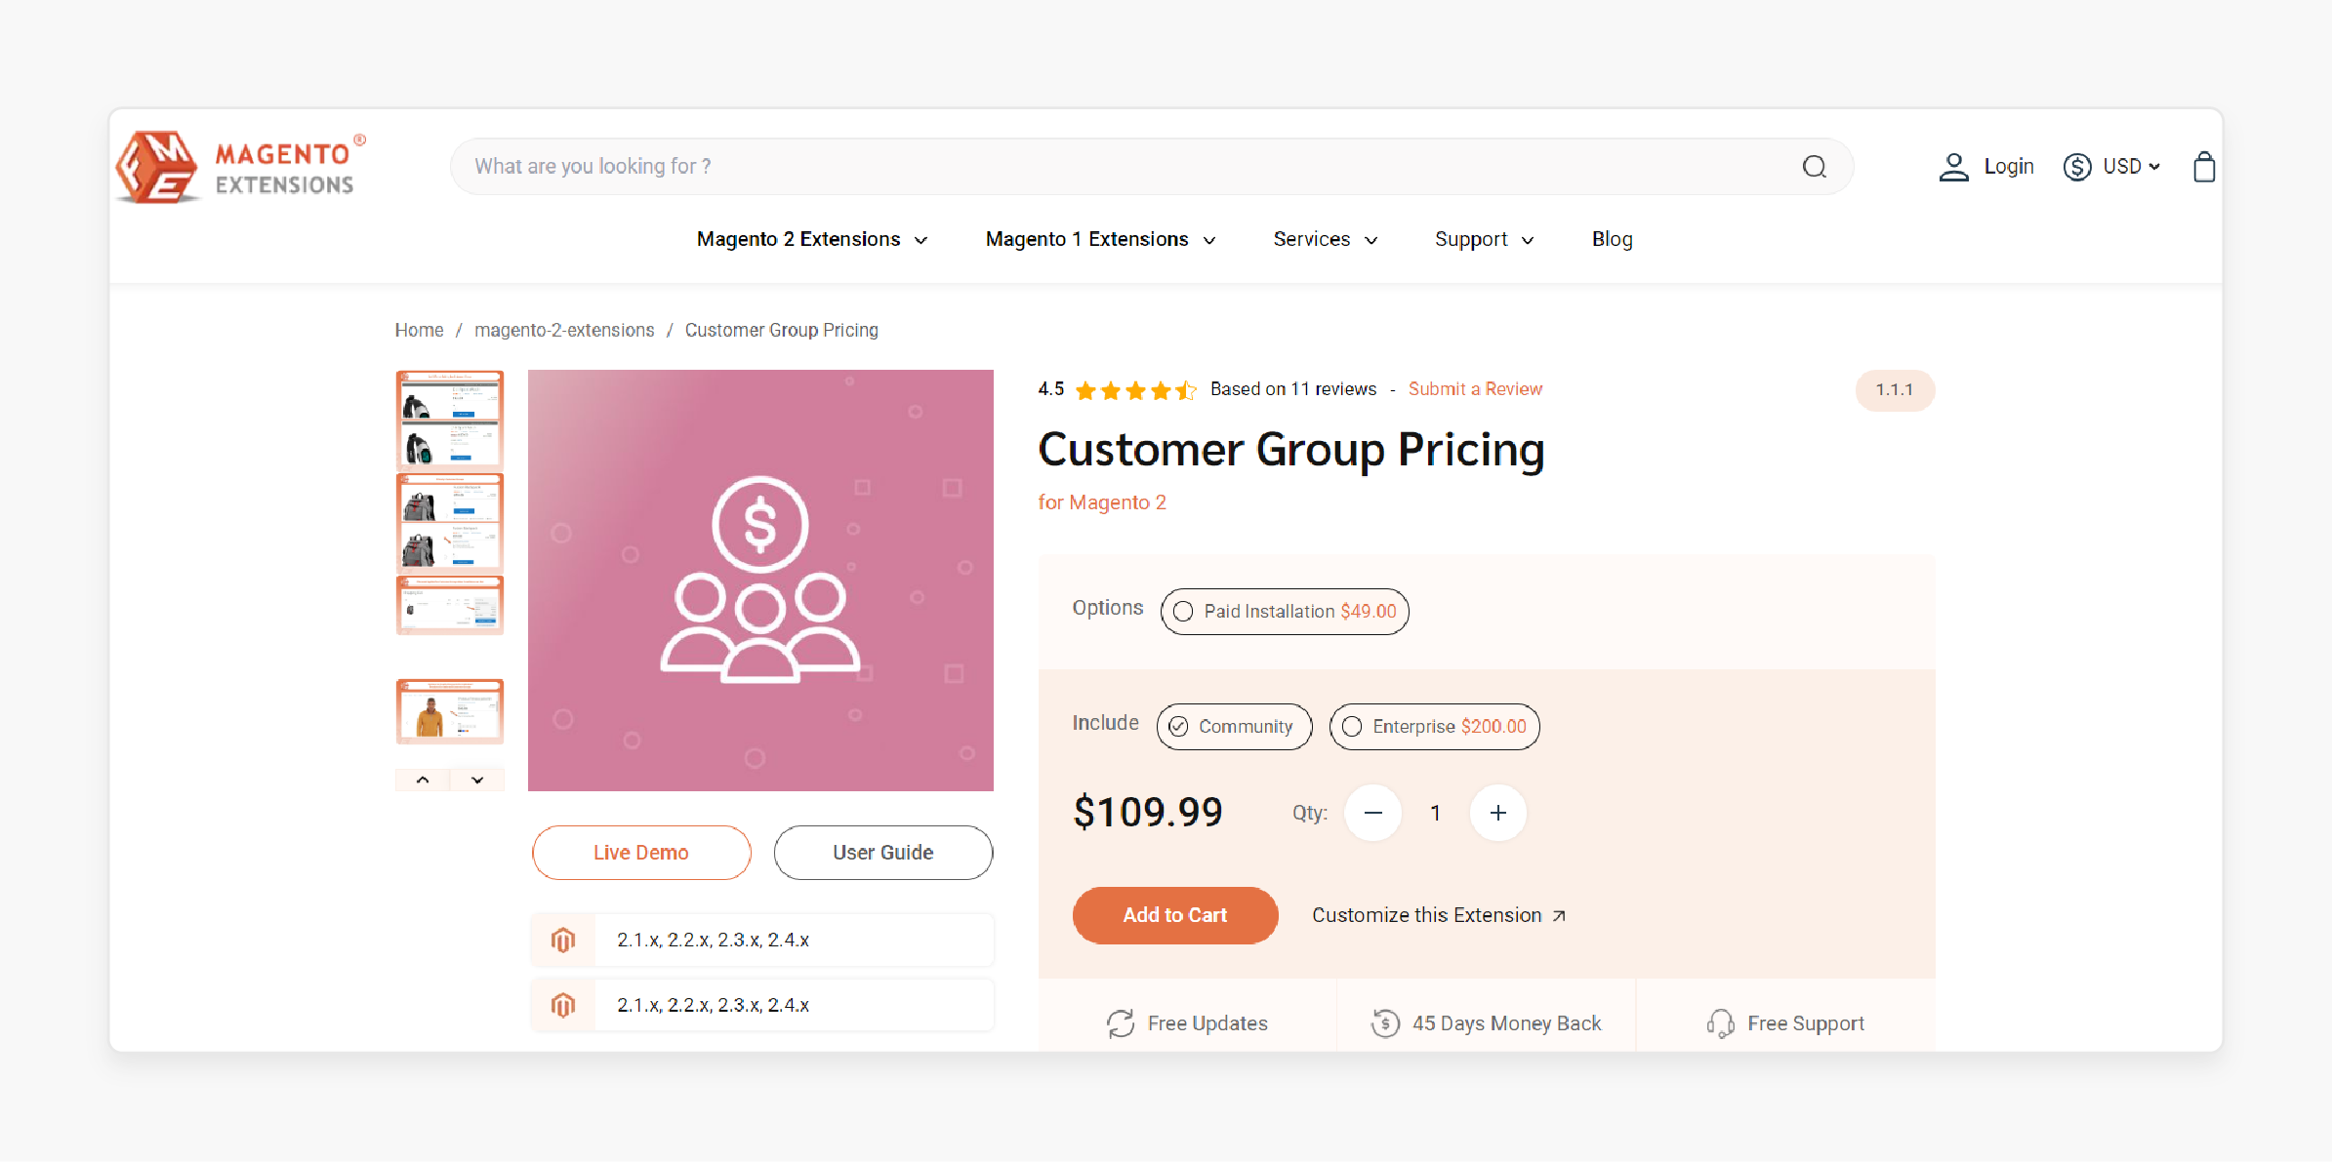Click the search magnifier icon
Screen dimensions: 2332x1162
point(1814,167)
